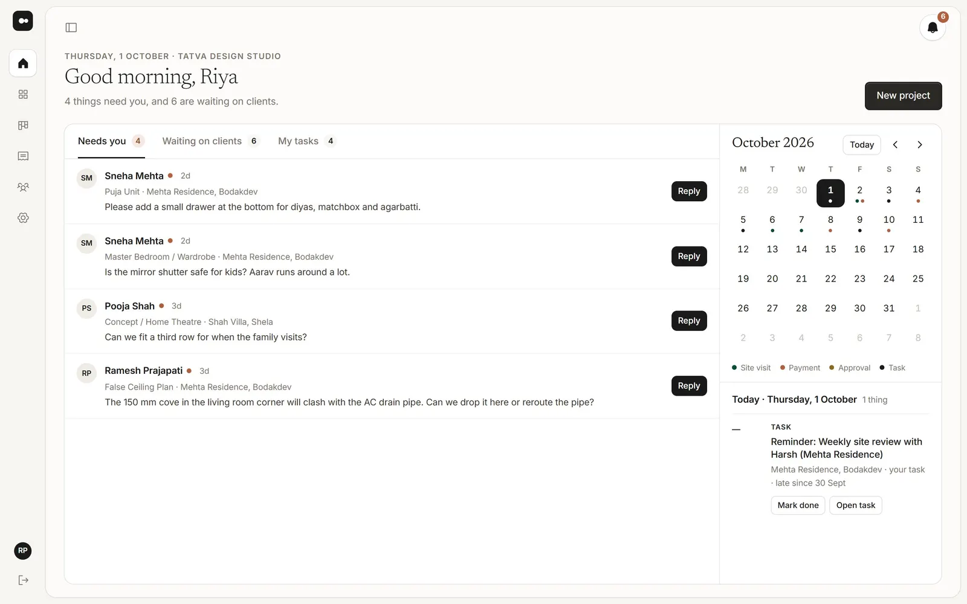Click PS avatar for Pooja Shah
Image resolution: width=967 pixels, height=604 pixels.
click(86, 308)
